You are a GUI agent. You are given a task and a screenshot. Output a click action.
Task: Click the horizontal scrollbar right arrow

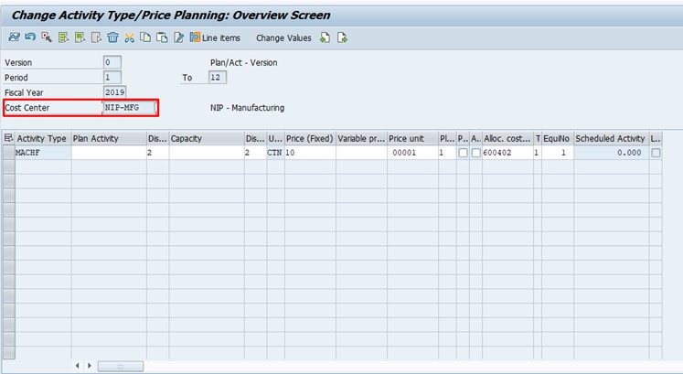(89, 366)
